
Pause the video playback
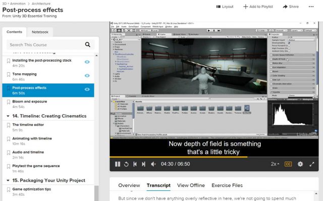tap(118, 164)
